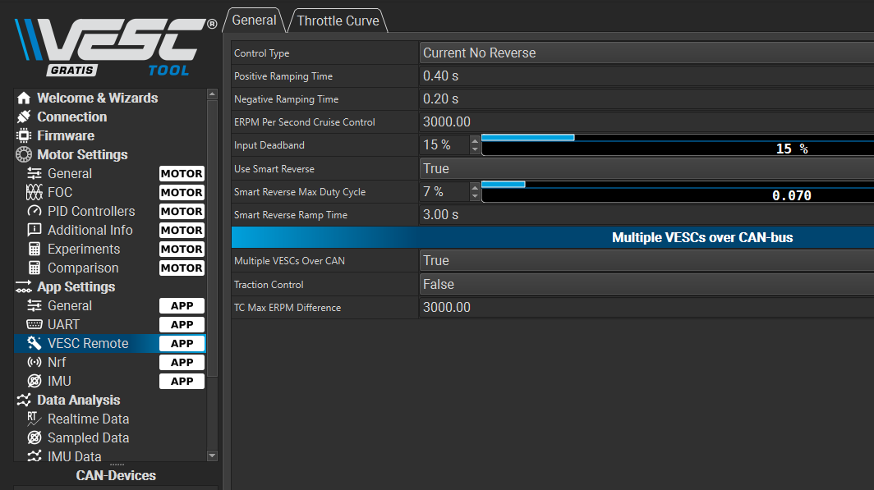
Task: Decrease Smart Reverse Max Duty Cycle value
Action: [475, 196]
